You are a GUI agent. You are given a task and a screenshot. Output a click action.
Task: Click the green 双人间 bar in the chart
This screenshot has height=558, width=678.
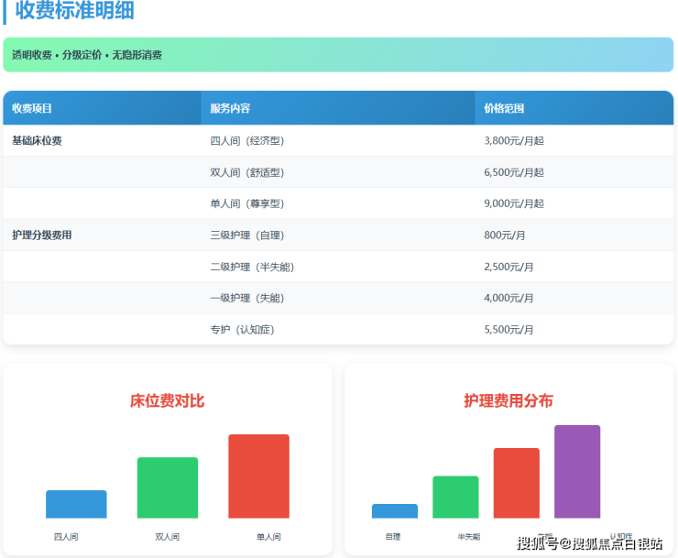(x=168, y=487)
